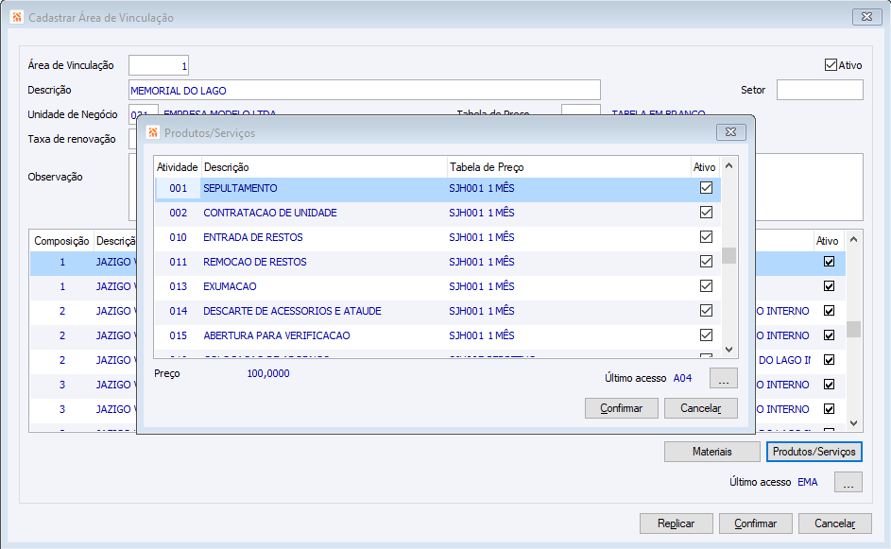Click Descrição field containing MEMORIAL DO LAGO

tap(364, 90)
